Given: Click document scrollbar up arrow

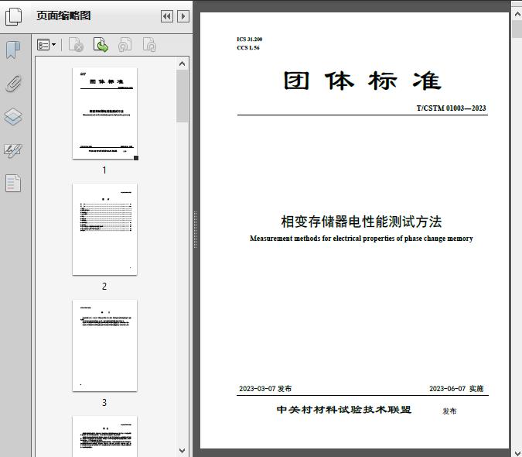Looking at the screenshot, I should pos(517,15).
